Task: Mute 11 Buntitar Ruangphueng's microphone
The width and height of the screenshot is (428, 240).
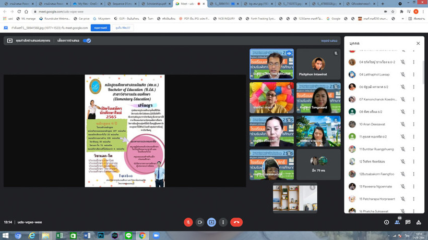Action: 403,149
